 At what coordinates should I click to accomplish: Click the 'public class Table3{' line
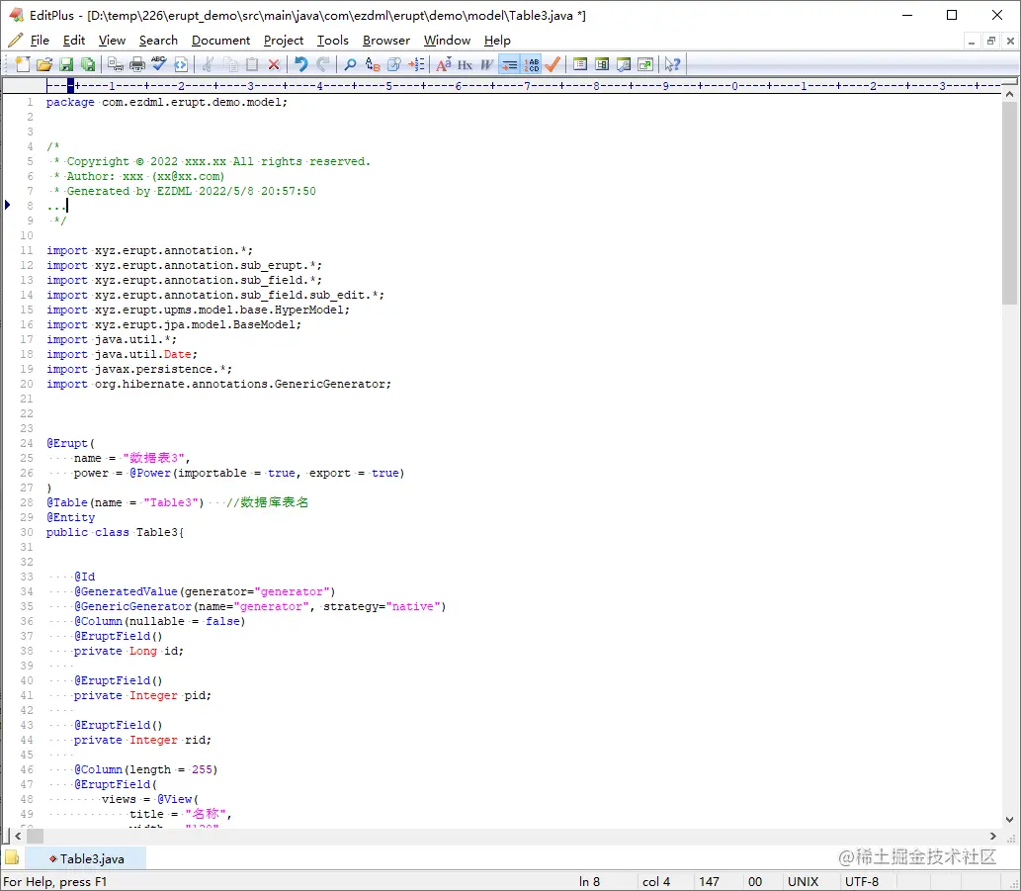click(x=116, y=532)
